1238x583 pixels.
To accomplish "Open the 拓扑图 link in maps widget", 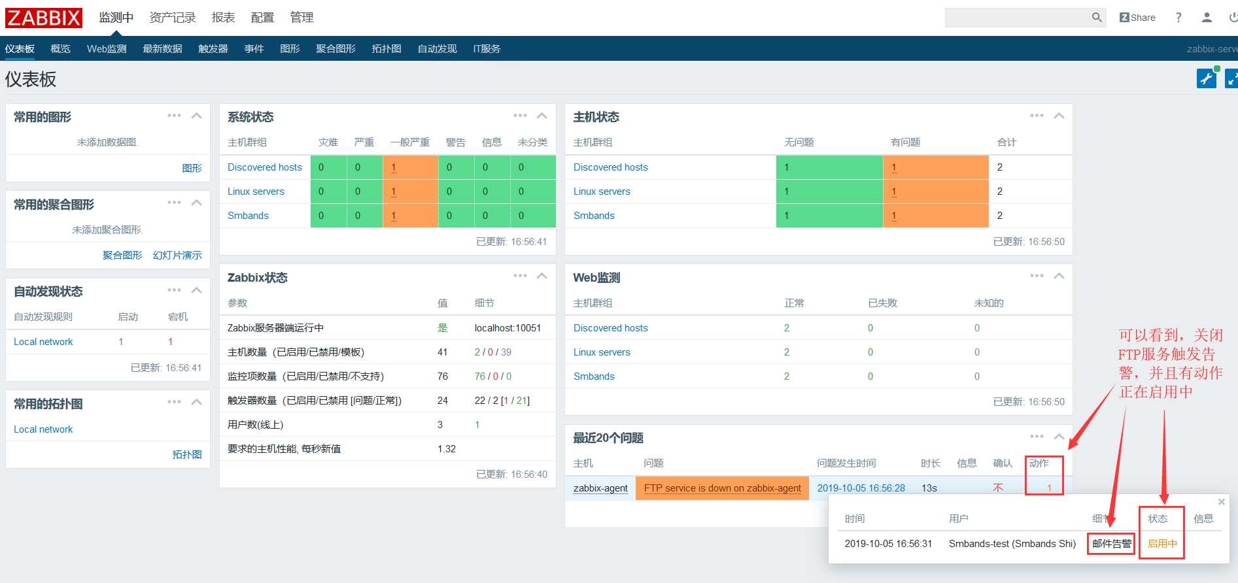I will pos(187,454).
